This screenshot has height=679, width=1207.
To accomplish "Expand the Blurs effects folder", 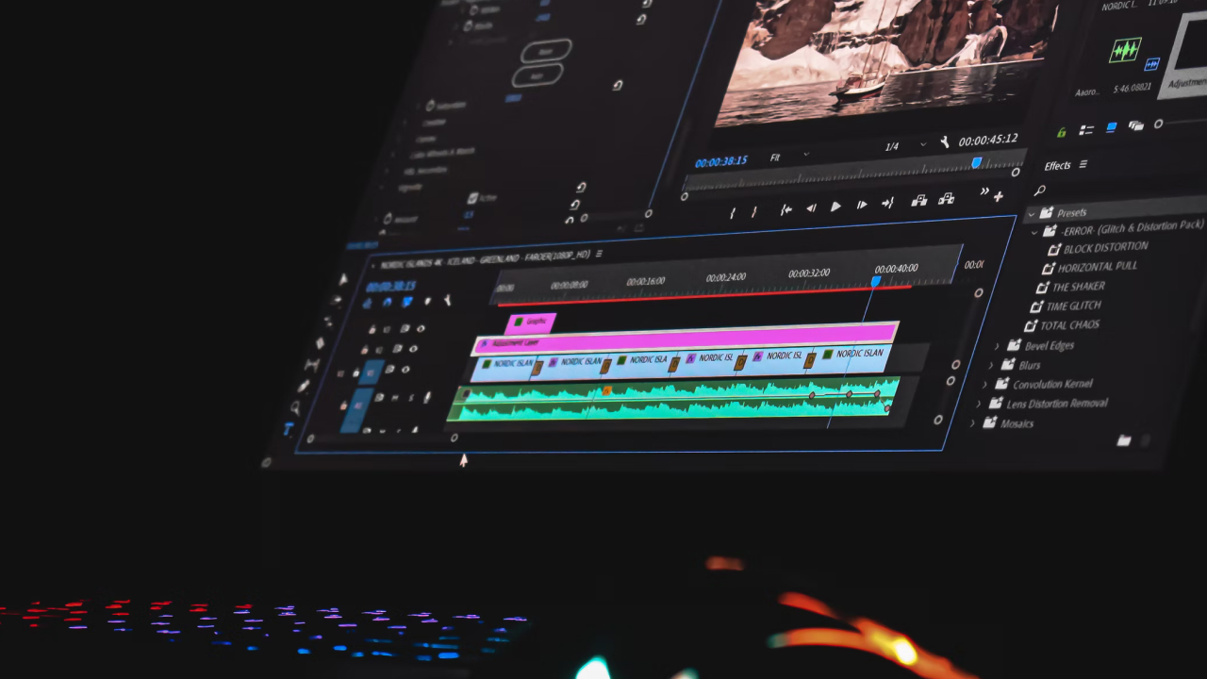I will 992,365.
